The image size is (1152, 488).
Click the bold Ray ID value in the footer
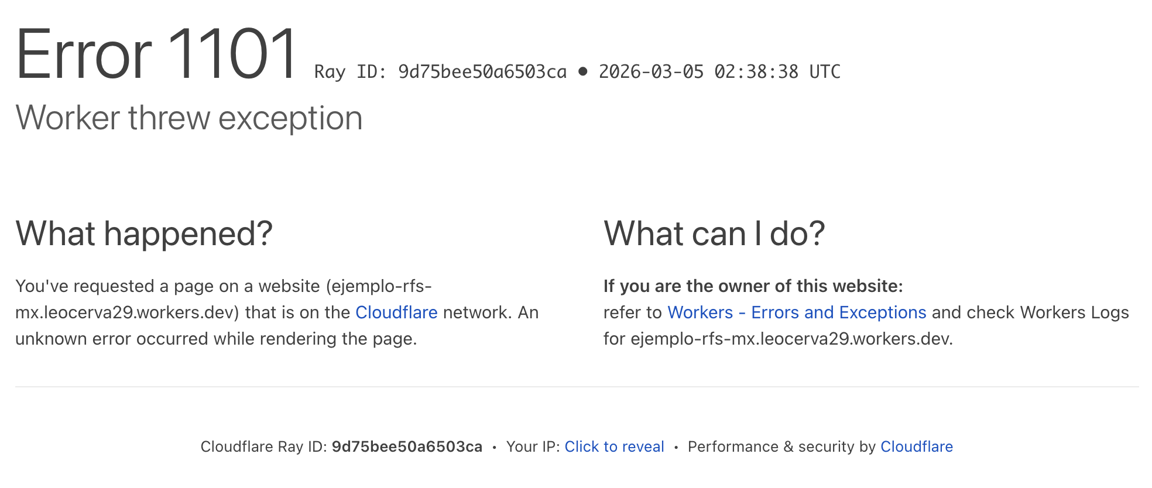[x=407, y=447]
